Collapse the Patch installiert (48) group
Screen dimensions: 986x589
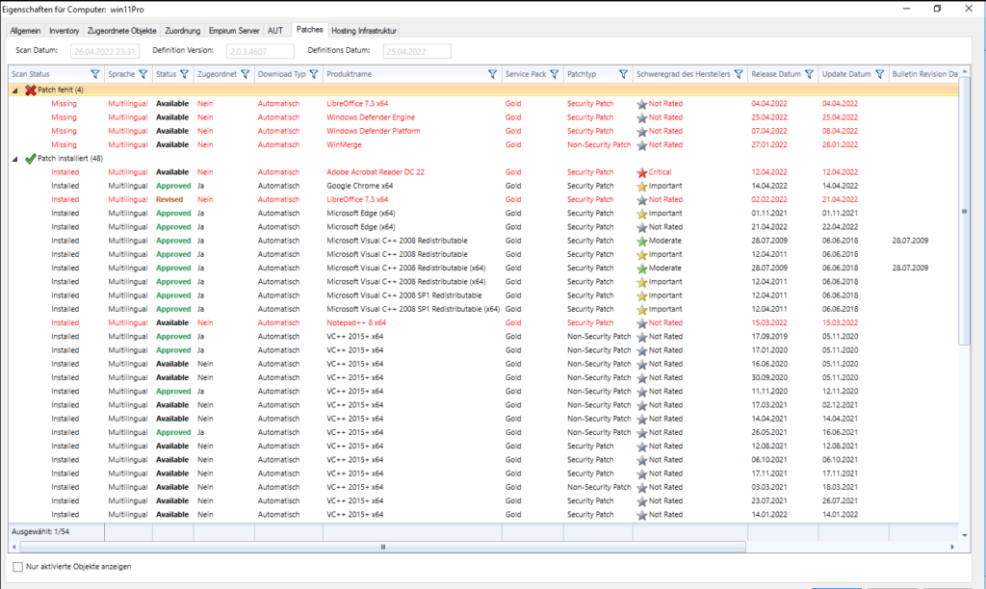pyautogui.click(x=15, y=159)
